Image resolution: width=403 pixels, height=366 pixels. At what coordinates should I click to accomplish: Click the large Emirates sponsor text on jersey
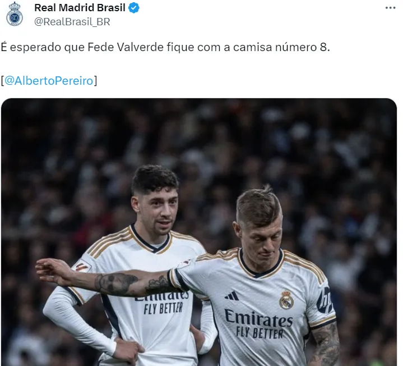coord(258,318)
